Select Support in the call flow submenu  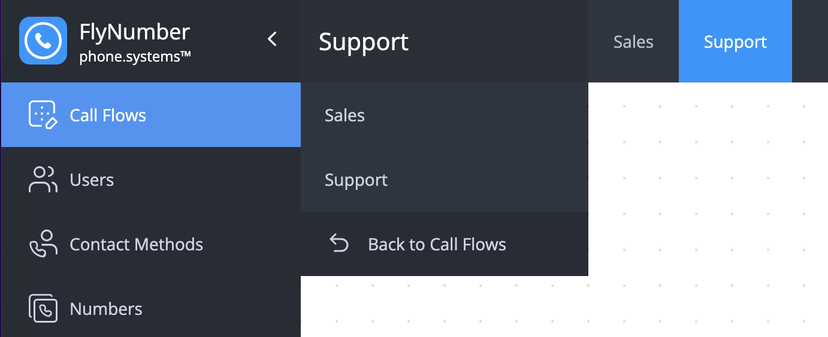[x=356, y=180]
